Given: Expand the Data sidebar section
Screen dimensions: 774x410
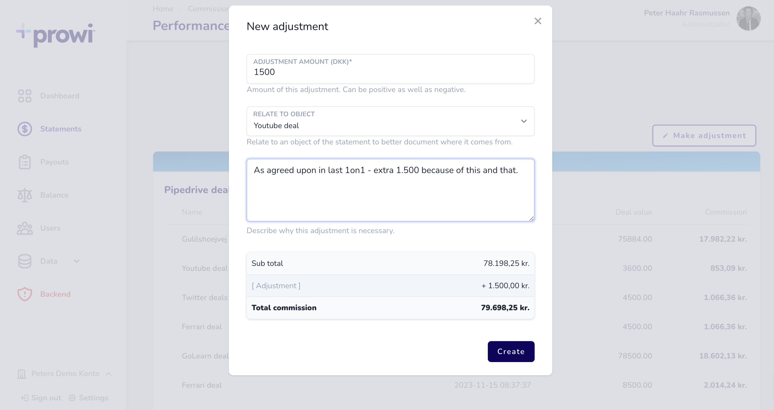Looking at the screenshot, I should pos(77,261).
